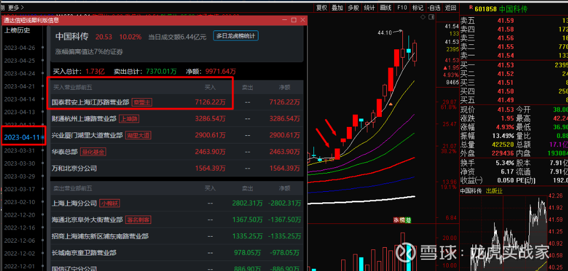Click the 卖五 41.59 ask row
568x271 pixels.
point(514,21)
